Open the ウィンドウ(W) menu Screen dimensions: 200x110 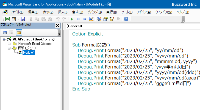tap(164, 12)
